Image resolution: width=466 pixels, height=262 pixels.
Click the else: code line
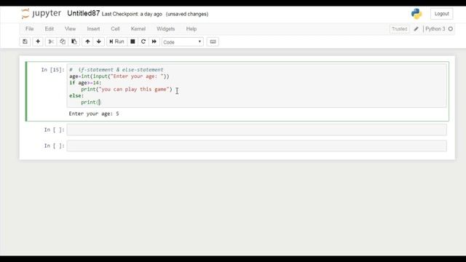pyautogui.click(x=76, y=95)
